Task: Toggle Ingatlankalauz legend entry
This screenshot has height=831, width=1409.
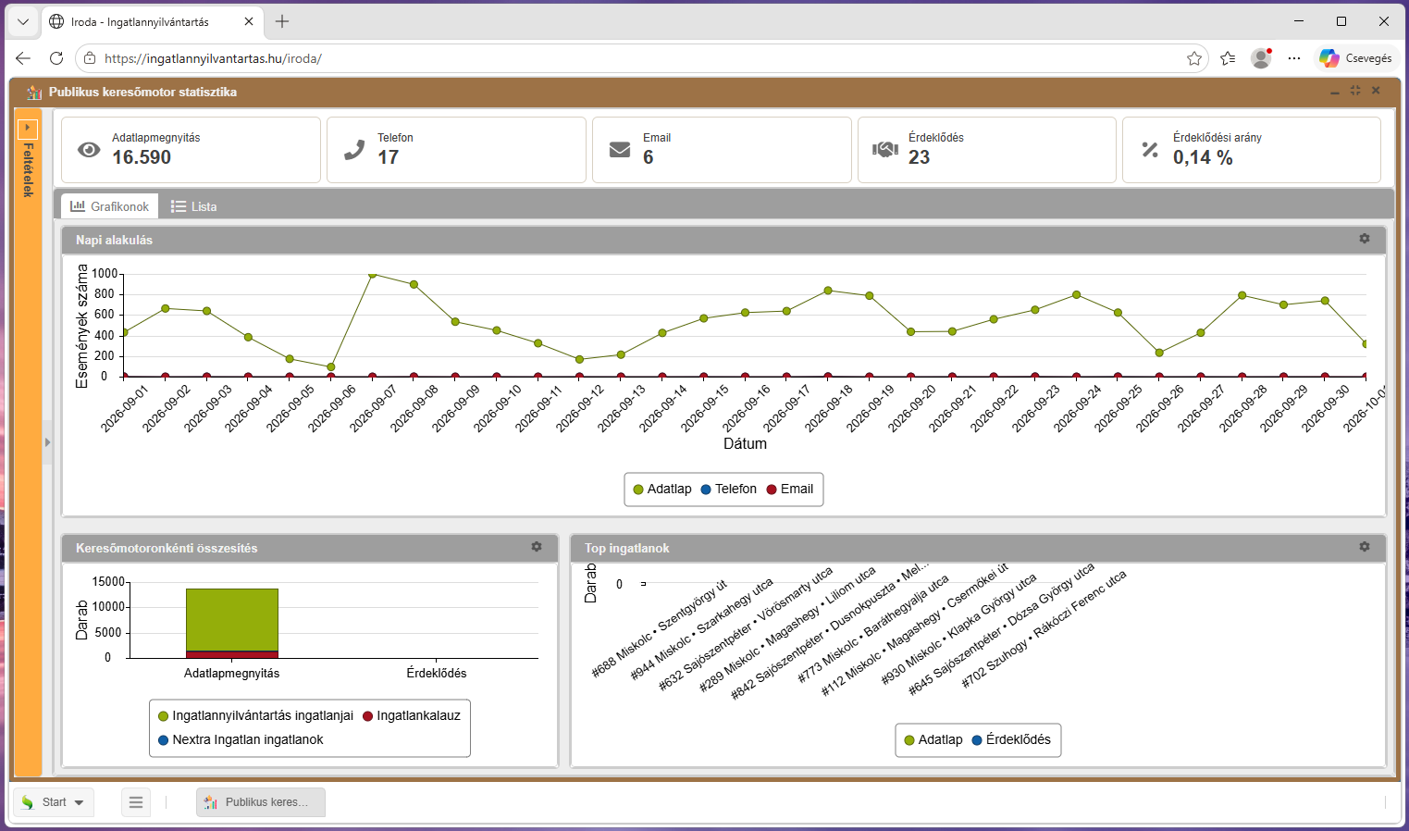Action: (412, 715)
